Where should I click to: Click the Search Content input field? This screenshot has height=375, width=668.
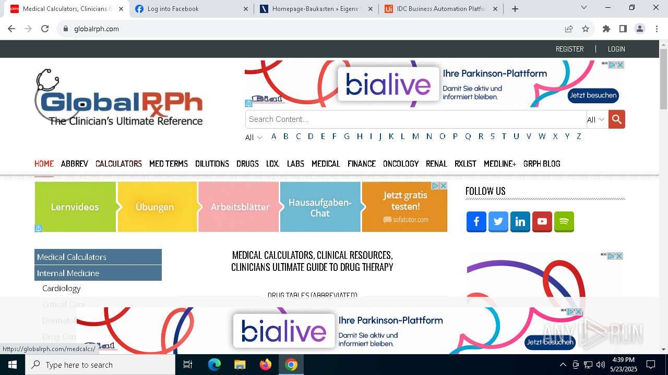[416, 119]
